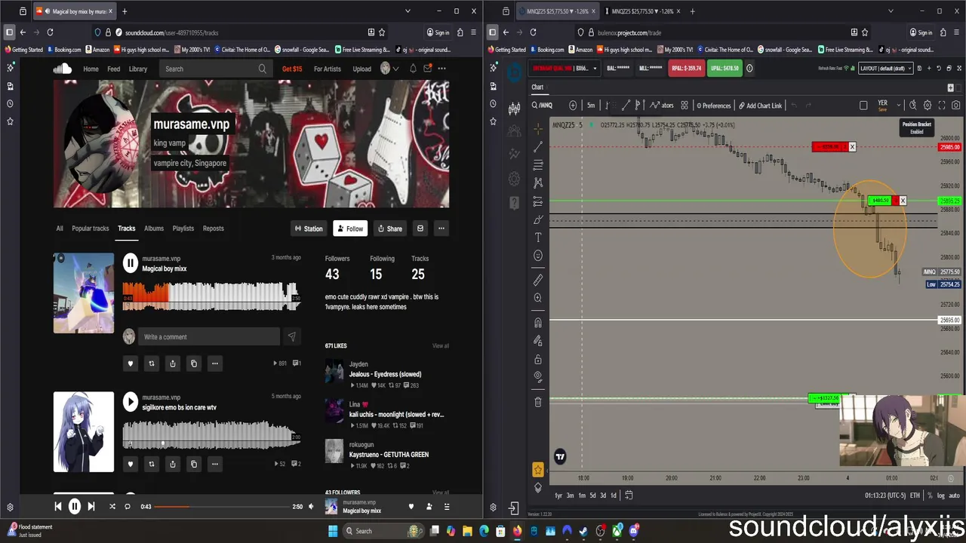Open the Reposts tab
This screenshot has height=543, width=966.
click(213, 229)
